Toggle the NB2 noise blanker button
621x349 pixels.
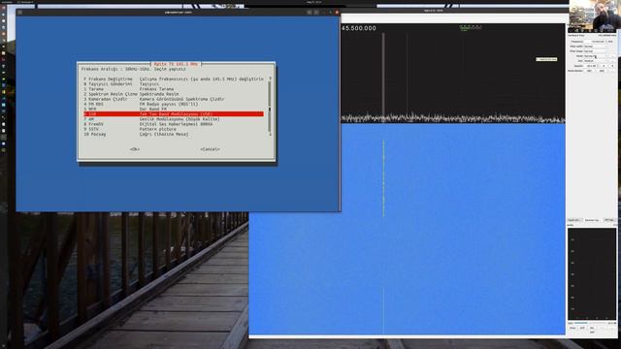pos(602,71)
